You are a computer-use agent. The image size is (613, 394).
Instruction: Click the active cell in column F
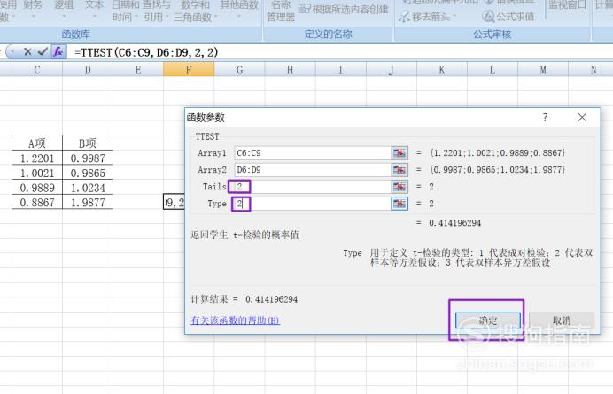(x=174, y=202)
